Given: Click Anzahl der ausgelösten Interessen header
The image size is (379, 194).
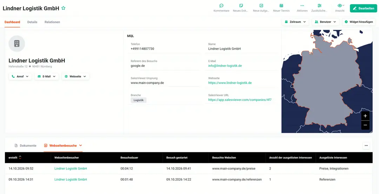Looking at the screenshot, I should point(291,158).
